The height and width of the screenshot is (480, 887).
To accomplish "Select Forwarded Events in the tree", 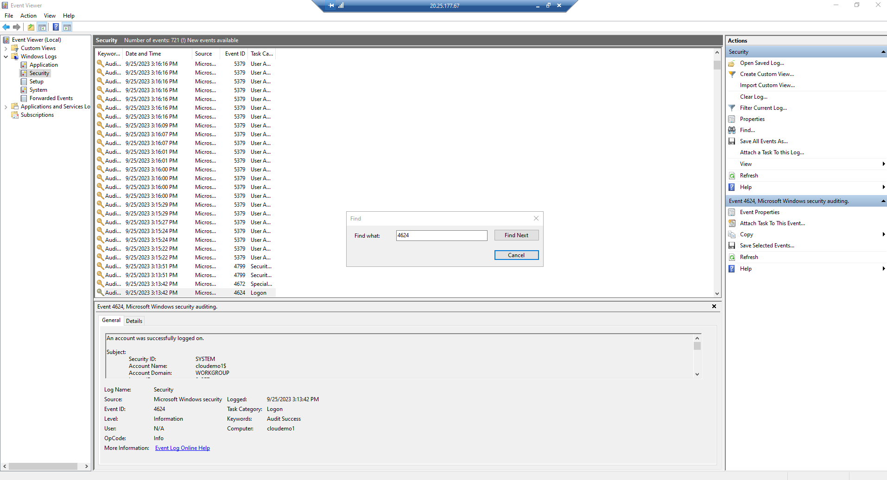I will (51, 98).
